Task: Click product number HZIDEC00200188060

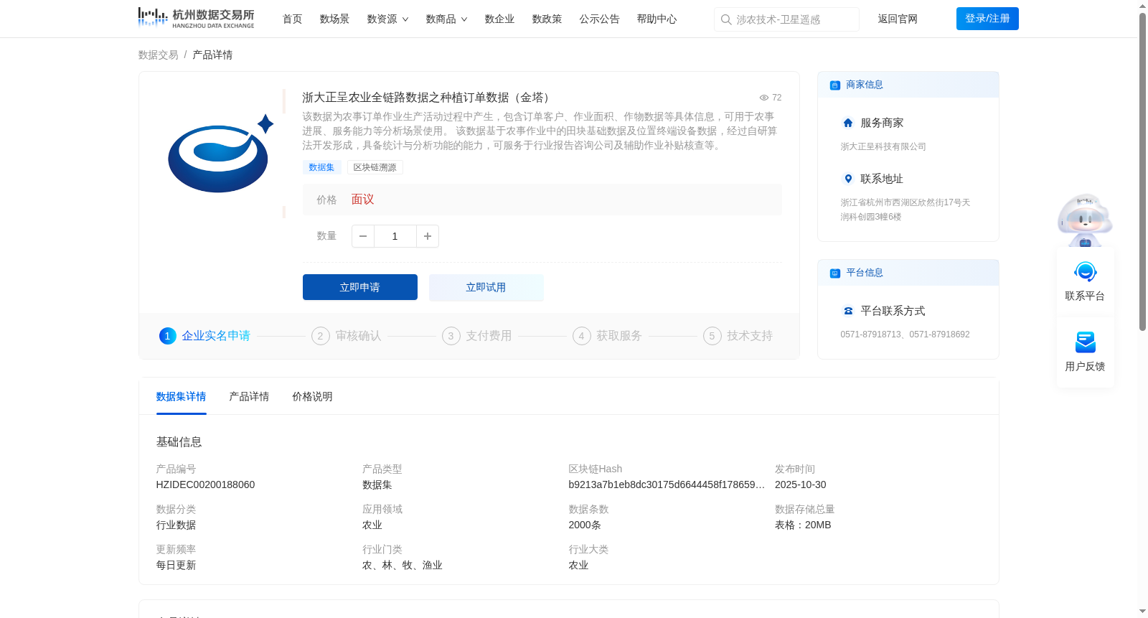Action: (205, 485)
